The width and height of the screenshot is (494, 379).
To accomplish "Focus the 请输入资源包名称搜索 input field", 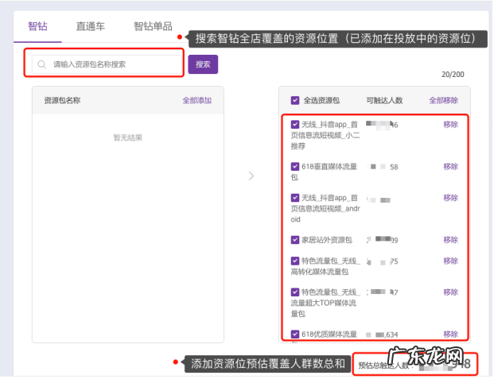I will [x=107, y=64].
